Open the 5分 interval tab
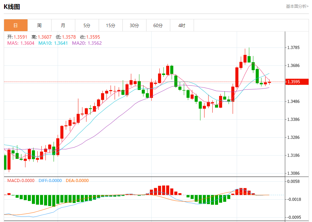Image resolution: width=312 pixels, height=222 pixels. click(x=87, y=25)
